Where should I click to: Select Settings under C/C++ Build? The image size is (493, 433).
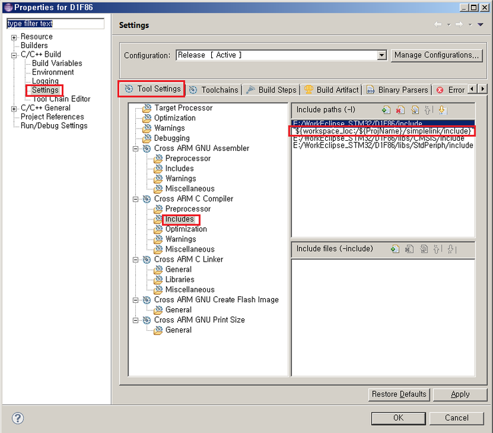(45, 90)
